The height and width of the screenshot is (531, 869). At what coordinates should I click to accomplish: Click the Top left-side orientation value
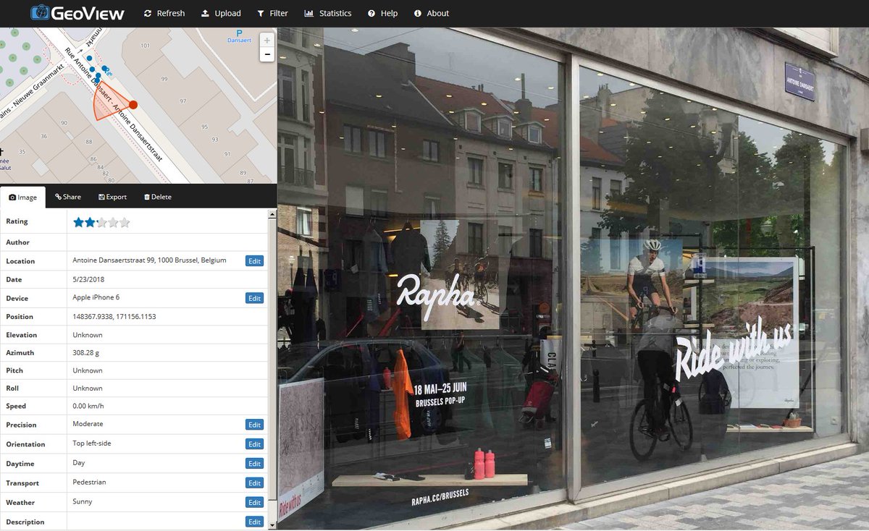point(92,443)
